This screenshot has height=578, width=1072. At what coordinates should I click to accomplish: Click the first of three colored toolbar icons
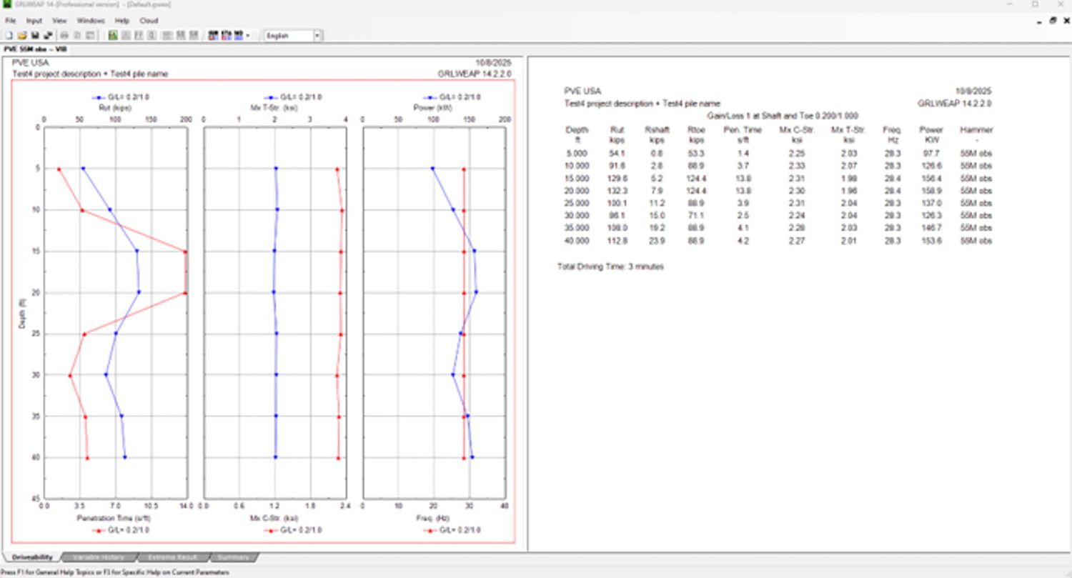click(x=213, y=35)
